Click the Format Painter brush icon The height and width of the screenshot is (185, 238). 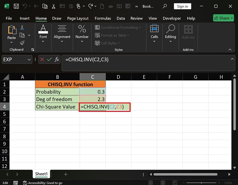(22, 43)
